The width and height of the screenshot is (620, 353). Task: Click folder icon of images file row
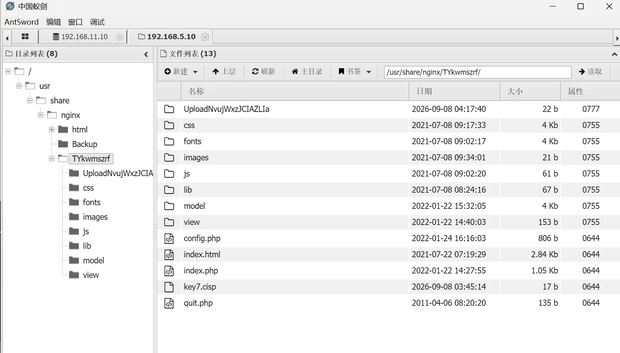click(169, 158)
